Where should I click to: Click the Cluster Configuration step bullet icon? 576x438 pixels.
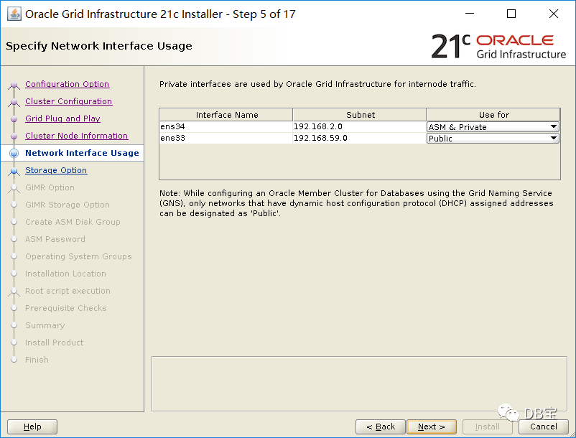coord(14,102)
